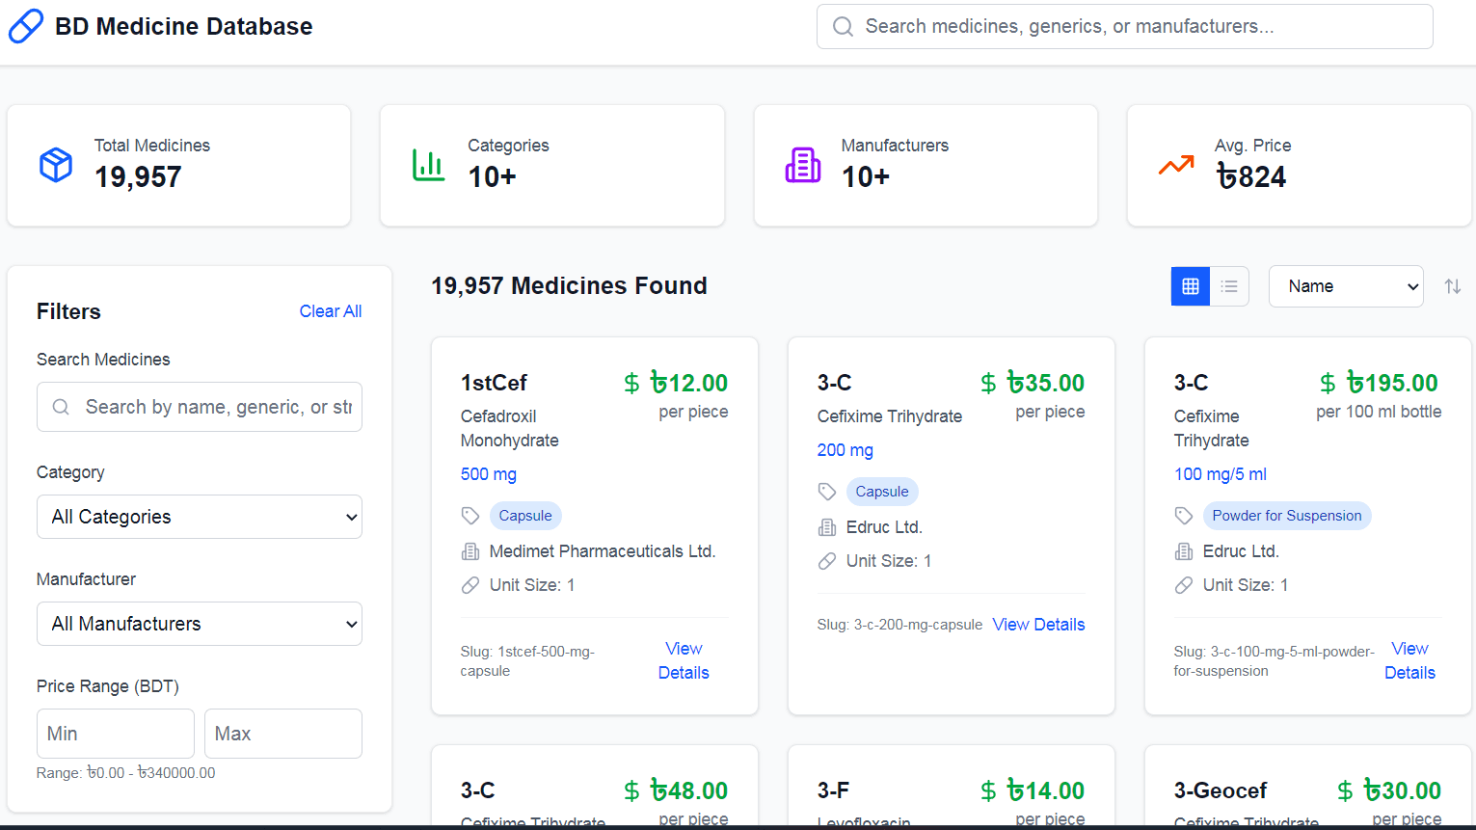Viewport: 1476px width, 830px height.
Task: Click the Powder for Suspension tag
Action: click(1287, 516)
